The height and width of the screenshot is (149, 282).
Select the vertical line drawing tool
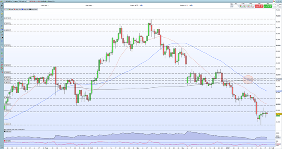coord(2,23)
